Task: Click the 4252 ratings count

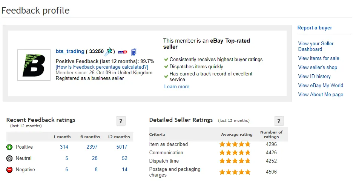Action: coord(271,161)
